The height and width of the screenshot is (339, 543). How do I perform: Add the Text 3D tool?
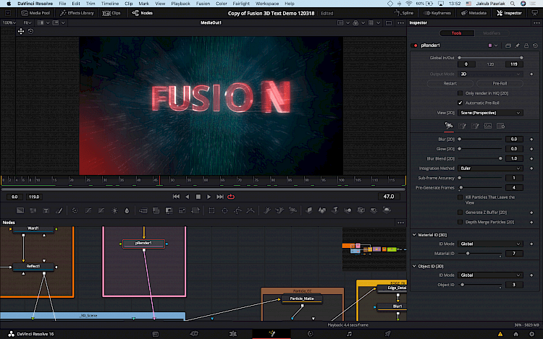pyautogui.click(x=335, y=210)
